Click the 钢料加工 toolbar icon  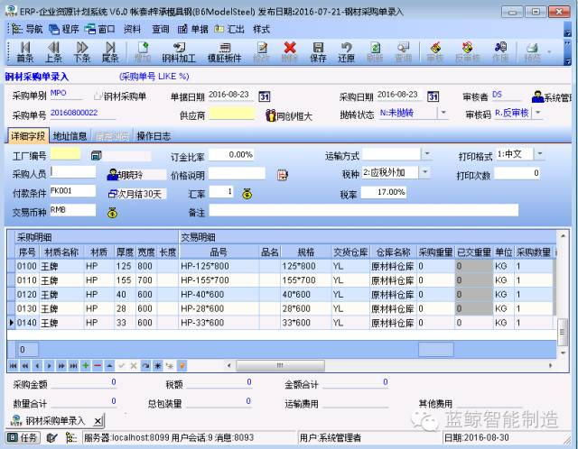coord(179,52)
